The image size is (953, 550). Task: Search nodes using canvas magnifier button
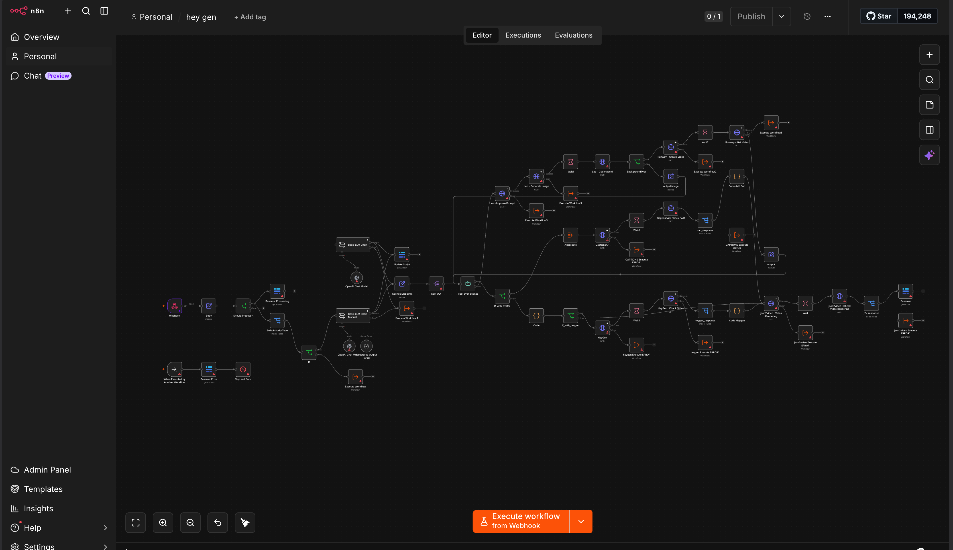click(x=930, y=80)
